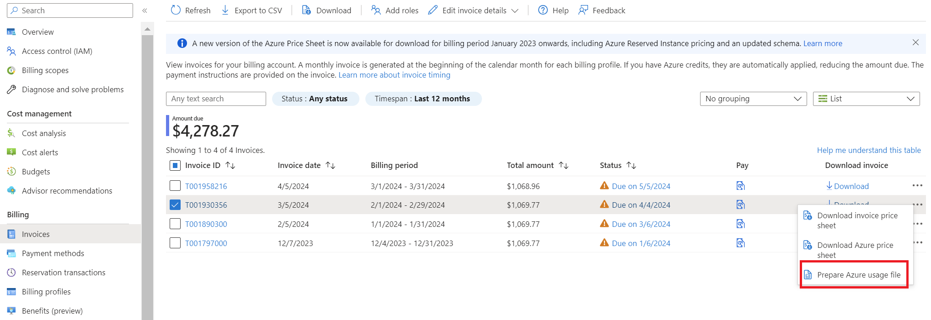
Task: Uncheck the box for invoice T001930356
Action: point(175,205)
